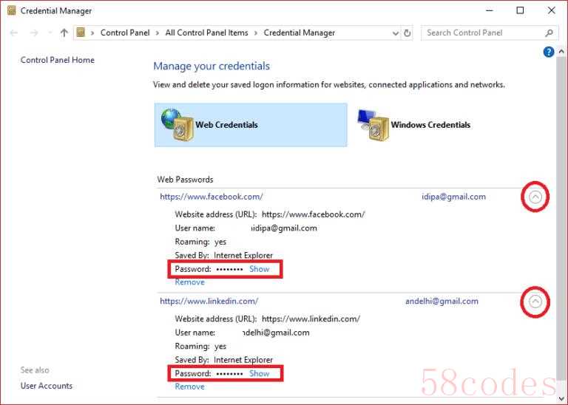Click idipa@gmail.com in the Facebook header row
The height and width of the screenshot is (405, 568).
click(x=453, y=197)
